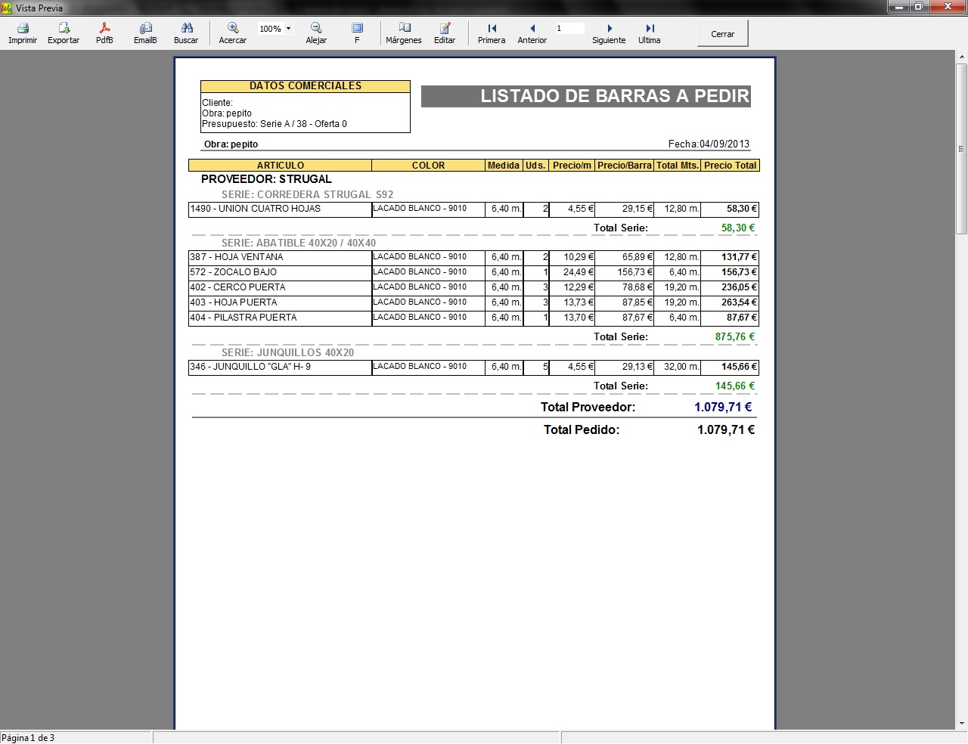Image resolution: width=968 pixels, height=744 pixels.
Task: Click the vertical scrollbar thumb
Action: coord(961,149)
